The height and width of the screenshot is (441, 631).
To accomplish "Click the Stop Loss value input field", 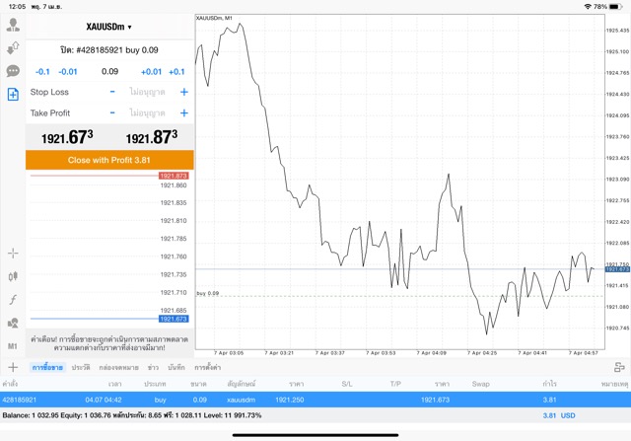I will click(148, 93).
